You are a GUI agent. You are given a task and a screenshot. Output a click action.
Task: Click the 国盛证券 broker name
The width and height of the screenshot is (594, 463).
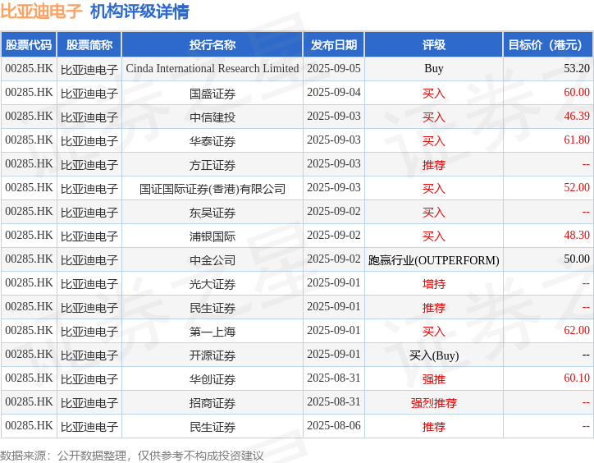point(212,93)
